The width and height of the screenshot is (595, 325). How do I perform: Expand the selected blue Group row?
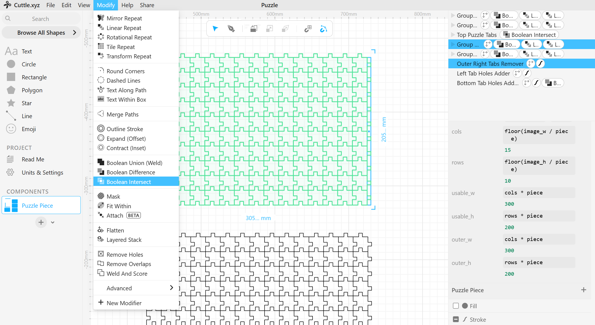click(x=453, y=44)
